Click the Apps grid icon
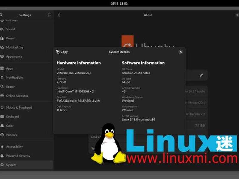This screenshot has height=179, width=239. [x=2, y=68]
